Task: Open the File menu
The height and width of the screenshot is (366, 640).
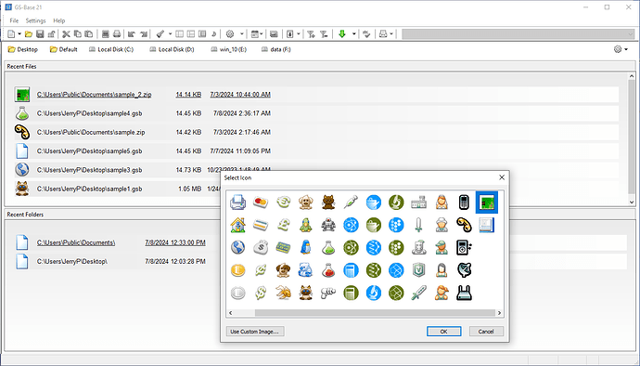Action: coord(14,20)
